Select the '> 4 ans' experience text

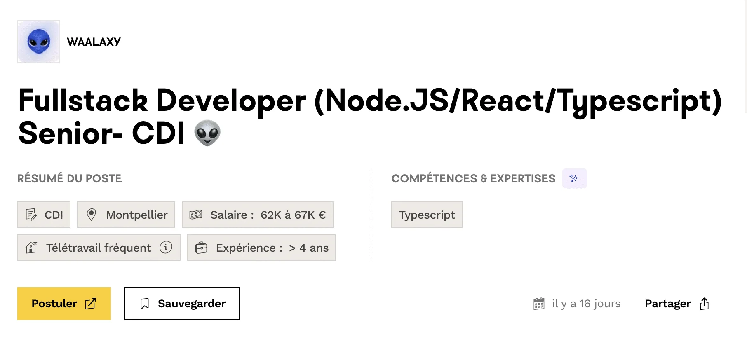click(x=309, y=248)
